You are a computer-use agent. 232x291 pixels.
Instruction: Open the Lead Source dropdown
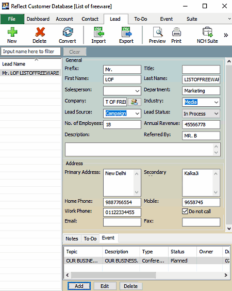point(137,114)
